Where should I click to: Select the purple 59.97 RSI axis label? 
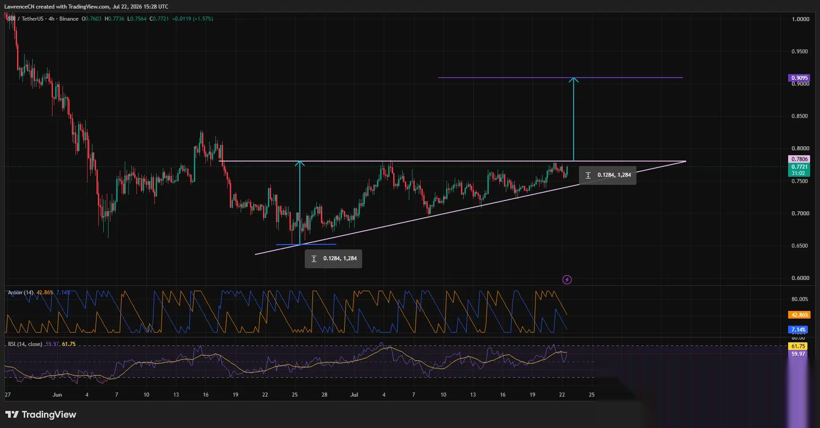pyautogui.click(x=798, y=354)
